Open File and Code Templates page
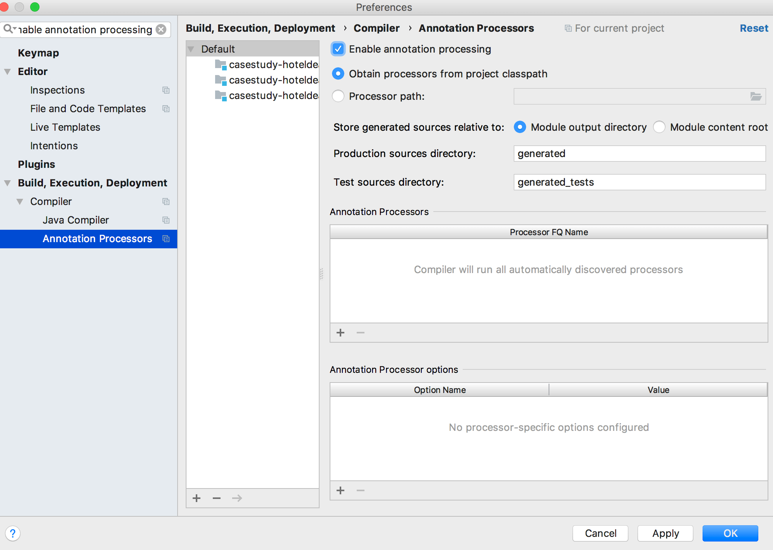The image size is (773, 550). tap(88, 109)
